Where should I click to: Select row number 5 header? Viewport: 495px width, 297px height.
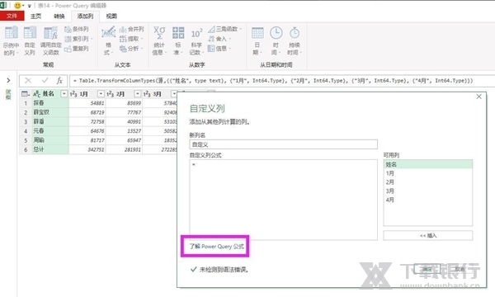coord(26,140)
